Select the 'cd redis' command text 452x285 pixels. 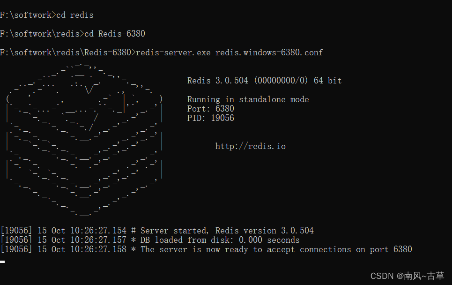[75, 15]
